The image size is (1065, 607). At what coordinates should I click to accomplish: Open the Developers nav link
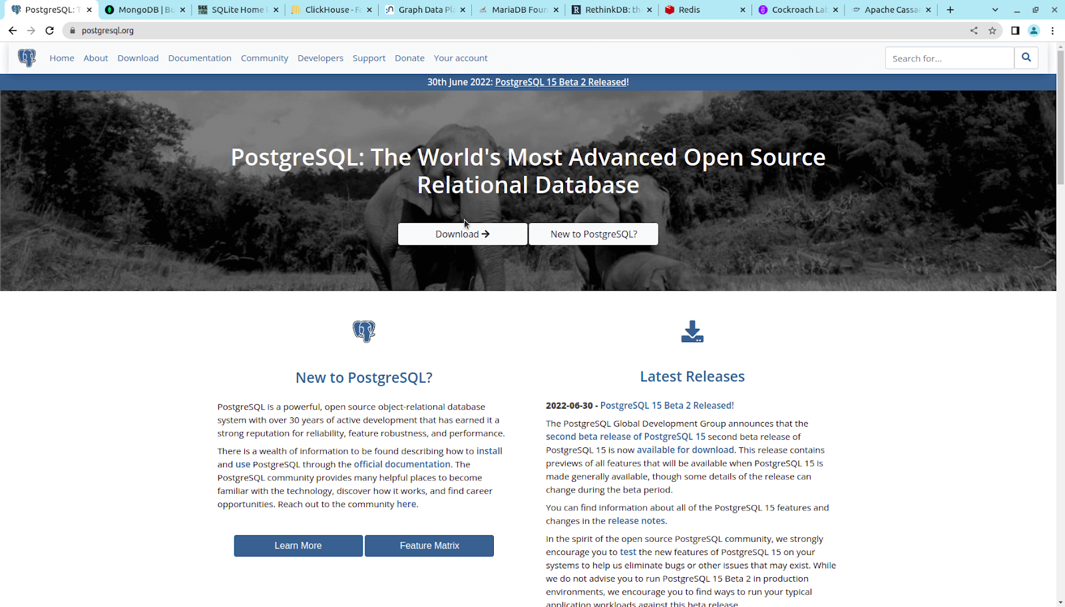click(320, 59)
